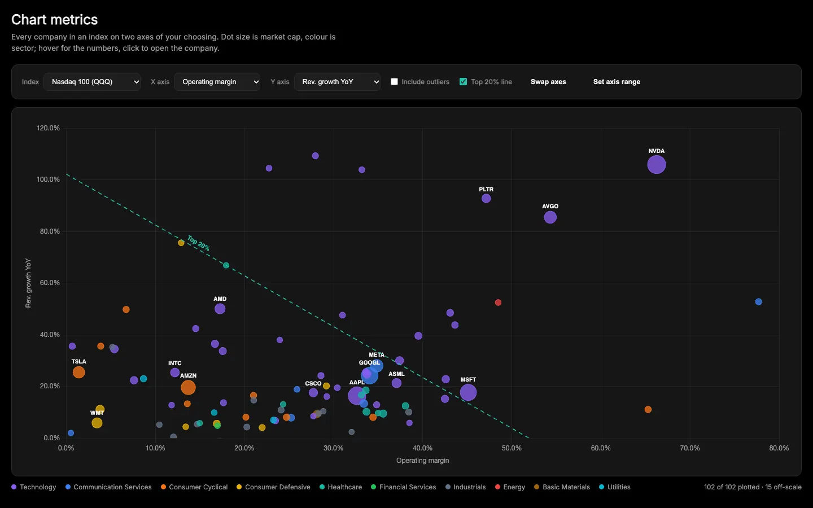Click the Utilities legend label
The width and height of the screenshot is (813, 508).
(619, 487)
